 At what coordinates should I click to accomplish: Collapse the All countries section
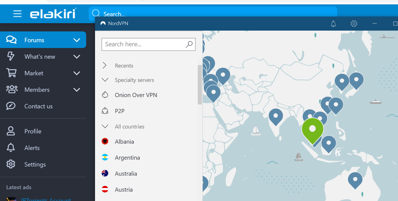click(105, 127)
